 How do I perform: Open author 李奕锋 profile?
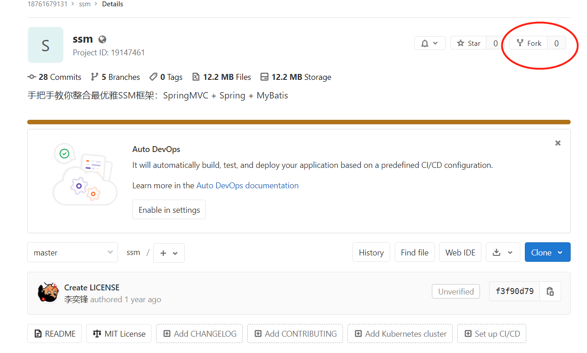(x=76, y=299)
